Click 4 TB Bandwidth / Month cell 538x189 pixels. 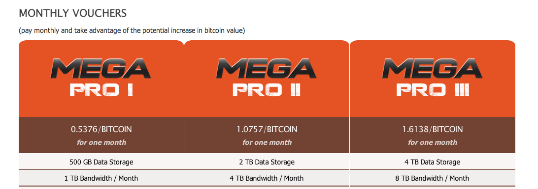(267, 178)
